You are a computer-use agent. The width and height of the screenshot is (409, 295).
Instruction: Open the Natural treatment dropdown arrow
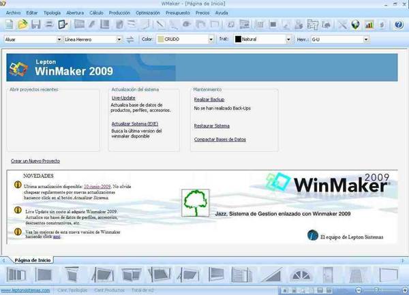(288, 40)
